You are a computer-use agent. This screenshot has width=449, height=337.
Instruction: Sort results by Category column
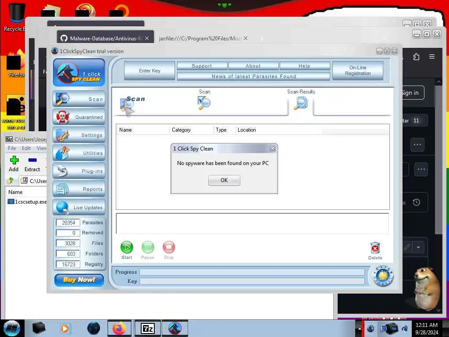click(x=192, y=130)
